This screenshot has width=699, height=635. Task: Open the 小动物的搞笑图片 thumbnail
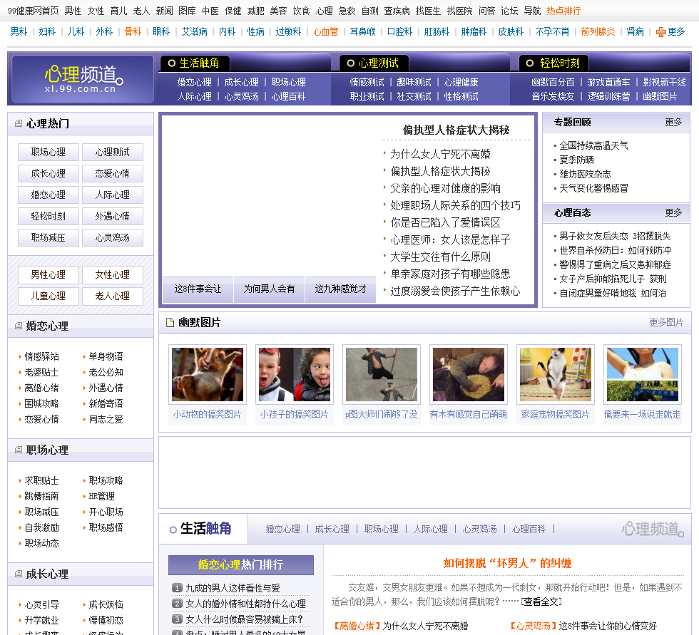click(x=208, y=374)
